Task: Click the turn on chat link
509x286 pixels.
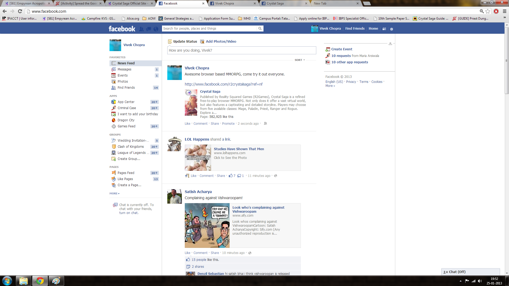Action: [x=129, y=213]
